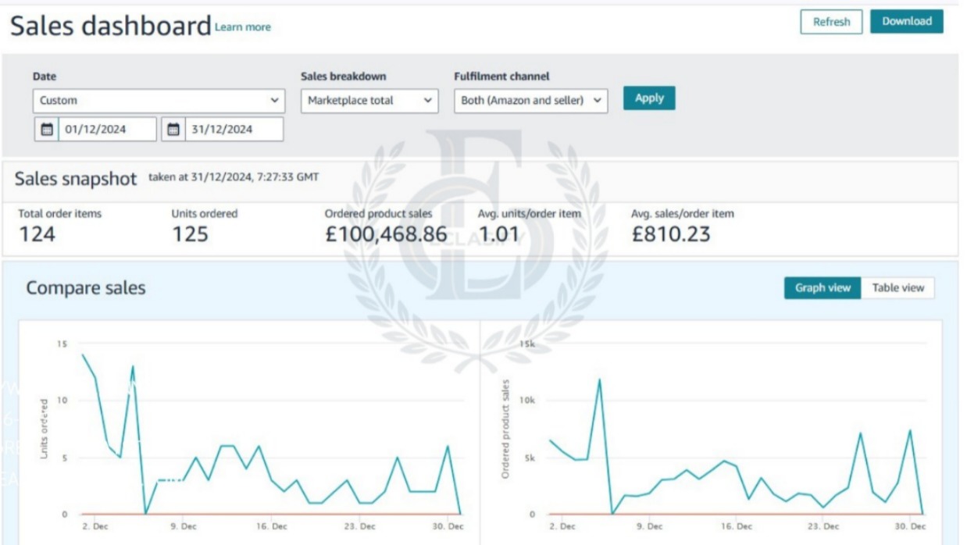967x545 pixels.
Task: Click the 31/12/2024 end date field
Action: (x=233, y=130)
